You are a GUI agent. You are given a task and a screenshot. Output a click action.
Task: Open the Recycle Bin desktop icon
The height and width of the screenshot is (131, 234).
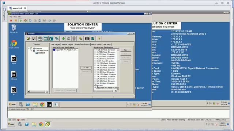(14, 28)
